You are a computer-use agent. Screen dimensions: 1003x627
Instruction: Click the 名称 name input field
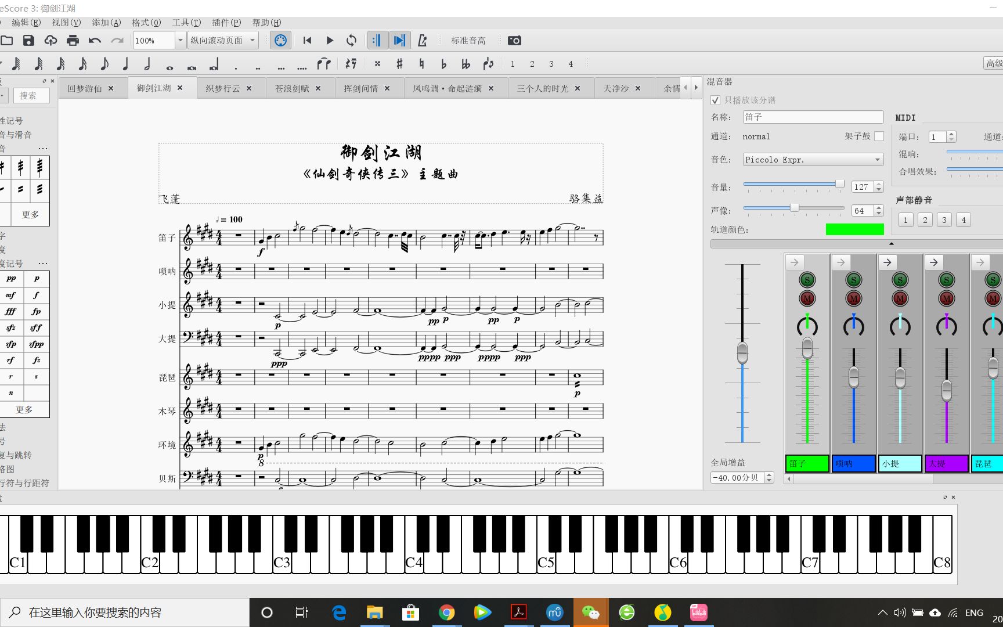pyautogui.click(x=813, y=117)
